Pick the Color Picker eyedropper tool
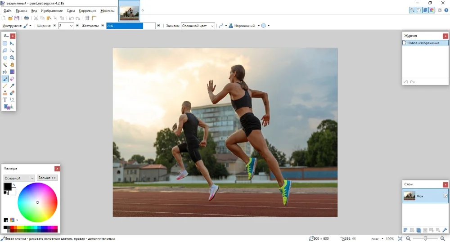This screenshot has height=242, width=450. 12,85
